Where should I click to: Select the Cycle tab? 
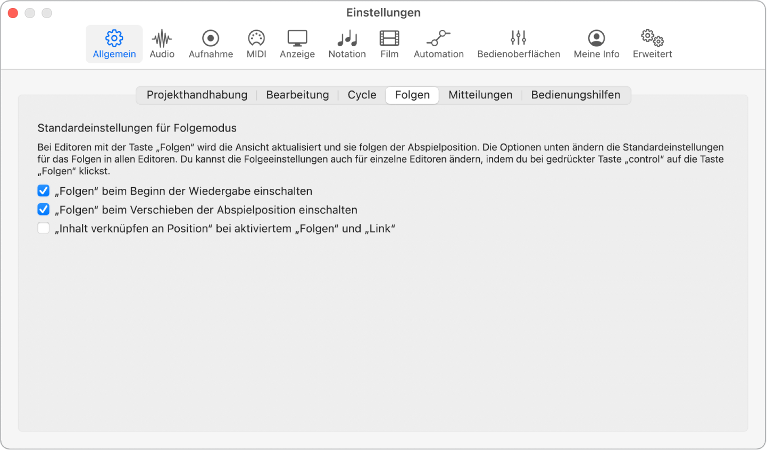click(362, 95)
